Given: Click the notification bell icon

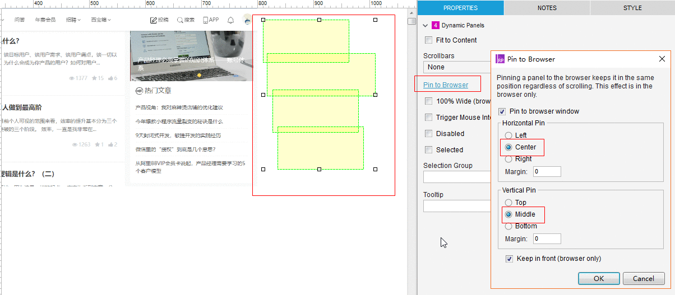Looking at the screenshot, I should tap(230, 20).
